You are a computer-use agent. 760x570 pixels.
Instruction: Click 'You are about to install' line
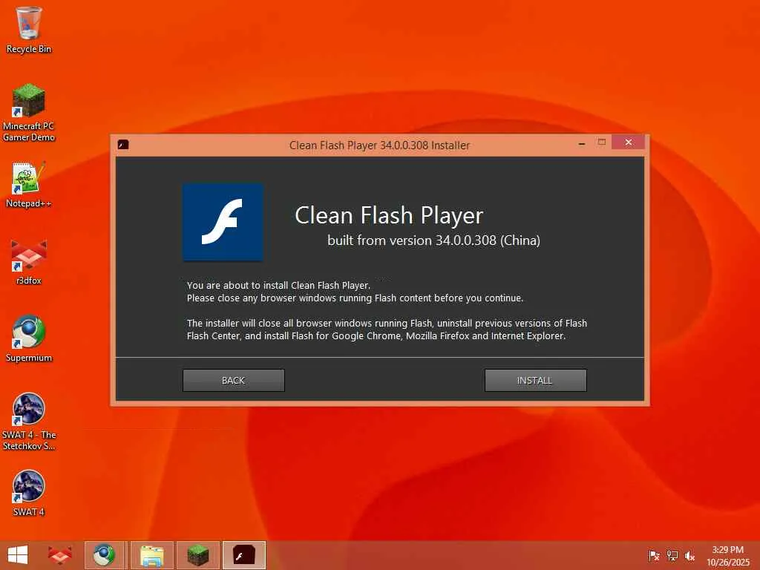coord(278,286)
